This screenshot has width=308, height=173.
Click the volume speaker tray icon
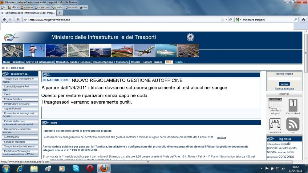pos(283,168)
